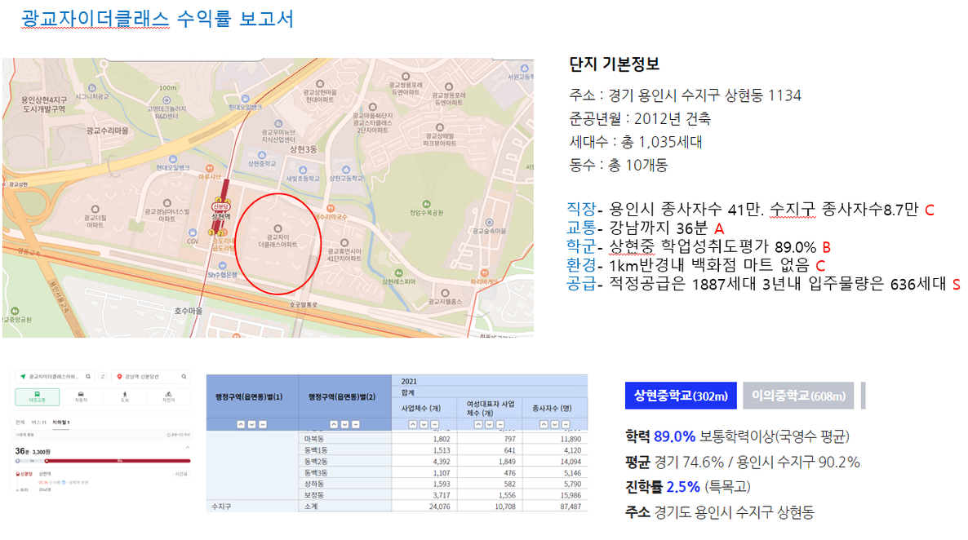Click the 환경 label link
Image resolution: width=968 pixels, height=540 pixels.
(581, 265)
